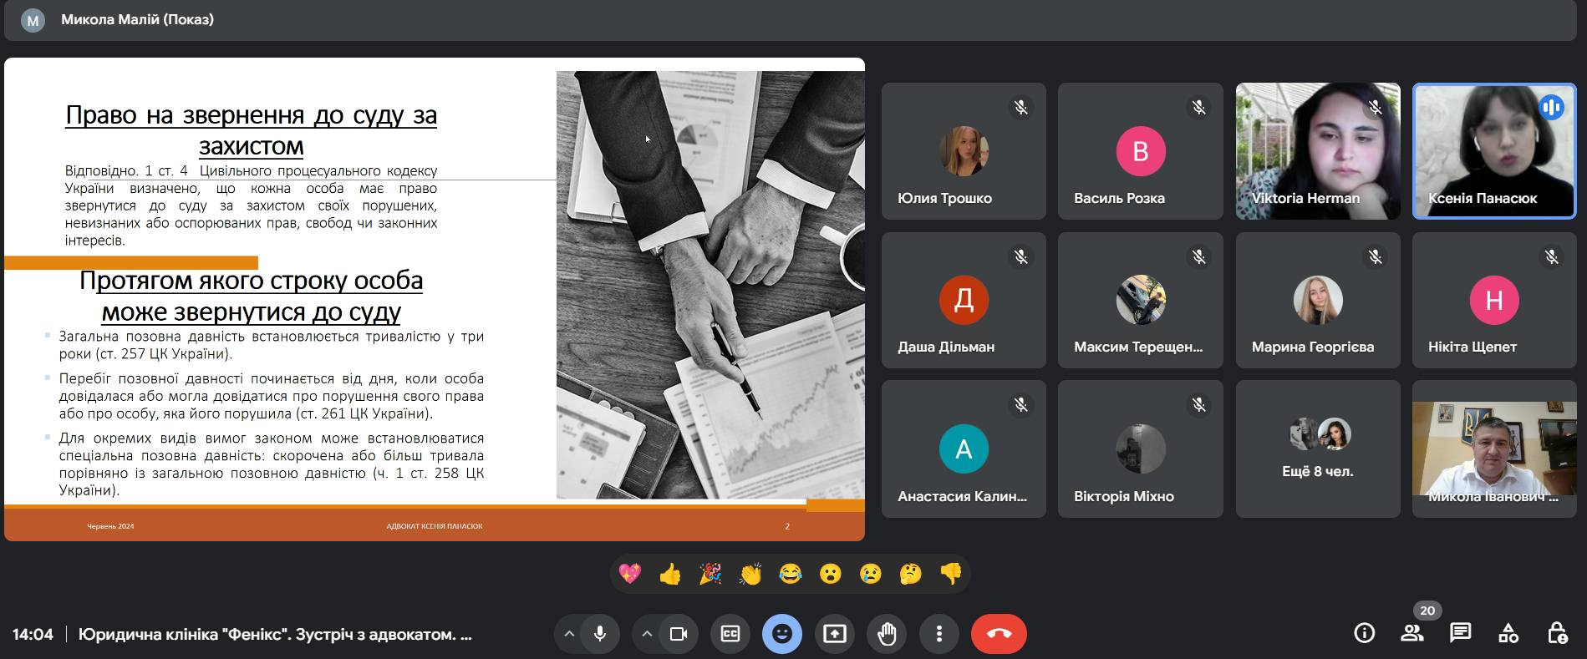
Task: Open the activities panel
Action: tap(1508, 633)
